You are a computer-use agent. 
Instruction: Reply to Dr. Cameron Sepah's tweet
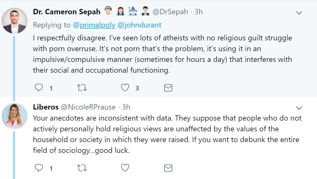[x=39, y=88]
